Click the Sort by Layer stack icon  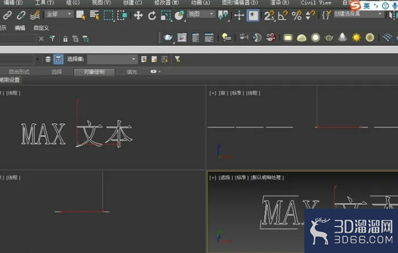coord(48,59)
